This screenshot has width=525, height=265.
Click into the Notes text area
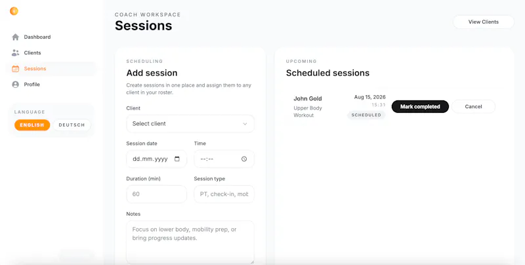coord(190,242)
